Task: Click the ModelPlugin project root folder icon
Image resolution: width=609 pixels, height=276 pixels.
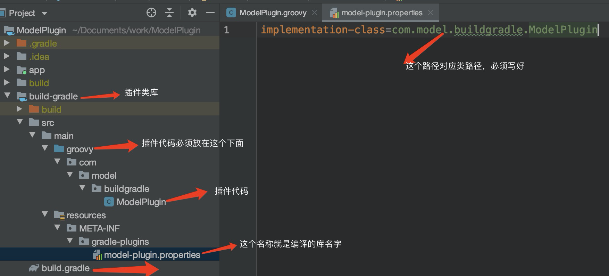Action: 9,30
